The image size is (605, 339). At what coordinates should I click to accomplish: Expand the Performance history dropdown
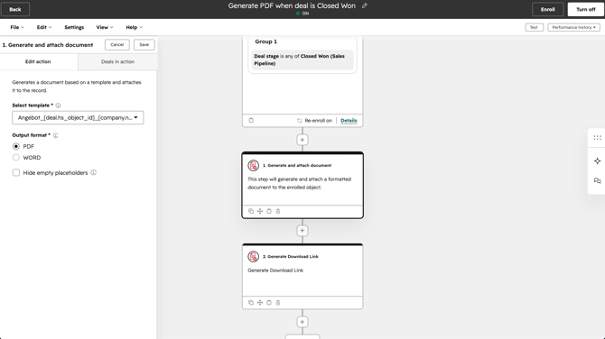point(573,27)
